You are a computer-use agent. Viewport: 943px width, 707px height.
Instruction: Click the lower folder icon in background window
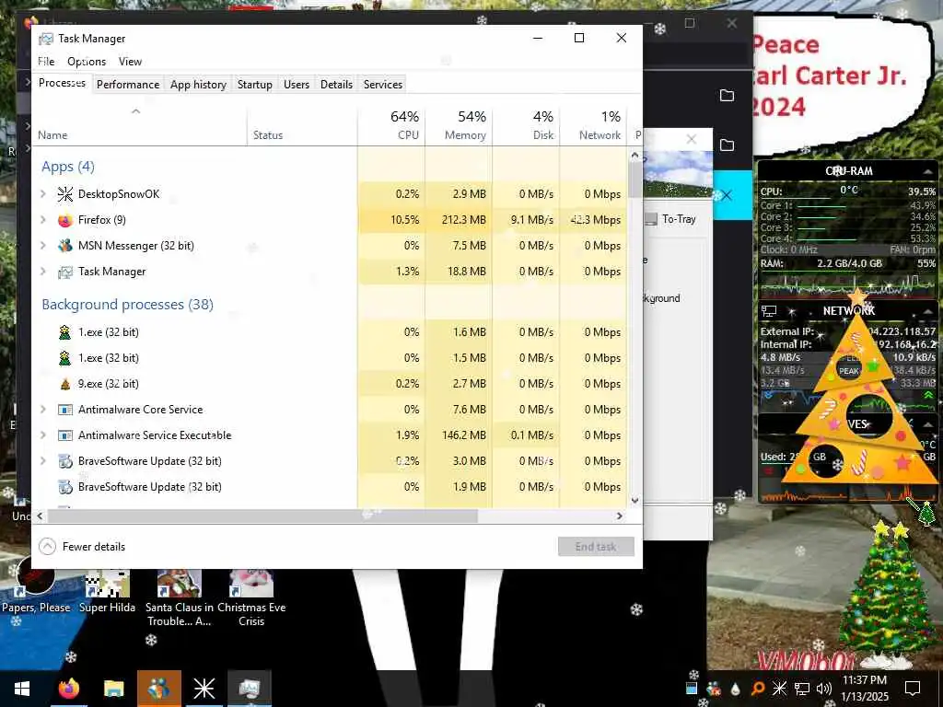tap(728, 145)
